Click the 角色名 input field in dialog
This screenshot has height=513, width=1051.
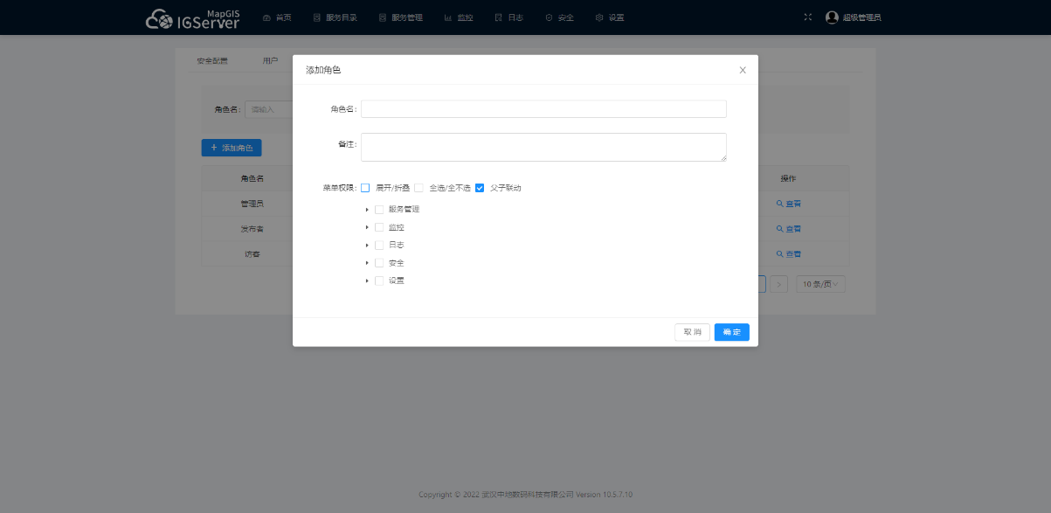[x=543, y=108]
